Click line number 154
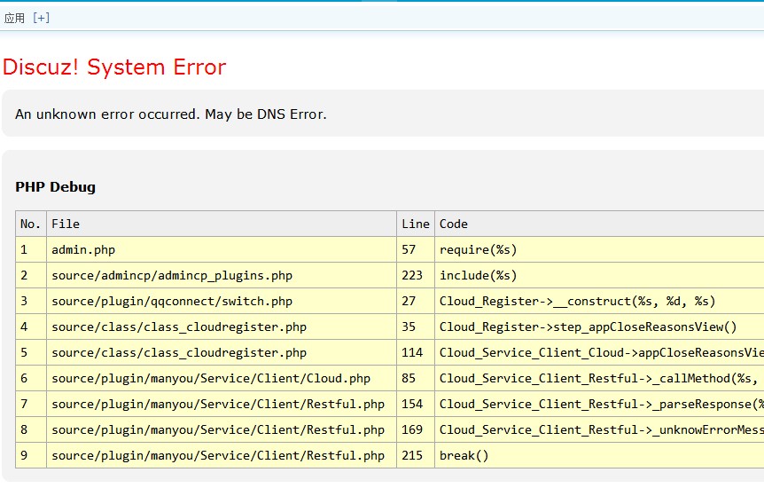The image size is (764, 488). pos(416,404)
